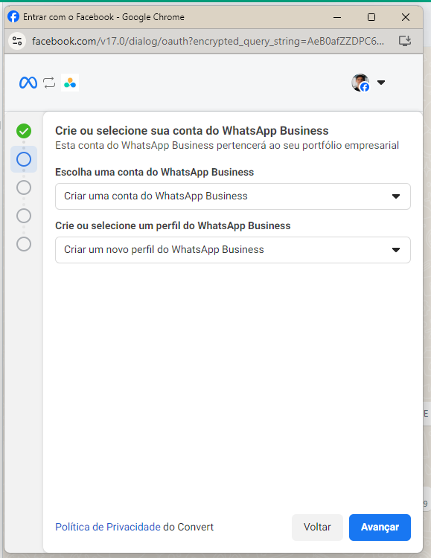431x558 pixels.
Task: Select the completed green checkmark step
Action: 24,131
